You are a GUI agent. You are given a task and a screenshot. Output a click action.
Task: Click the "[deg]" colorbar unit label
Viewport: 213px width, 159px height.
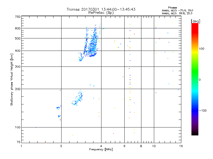click(x=195, y=21)
